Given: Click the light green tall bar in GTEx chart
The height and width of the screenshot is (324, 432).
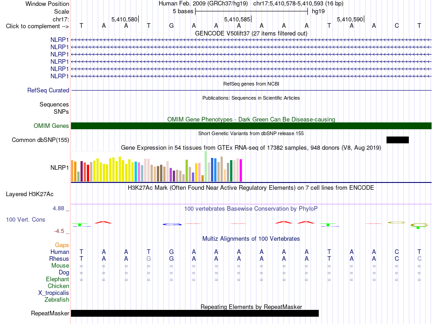Looking at the screenshot, I should (x=206, y=166).
